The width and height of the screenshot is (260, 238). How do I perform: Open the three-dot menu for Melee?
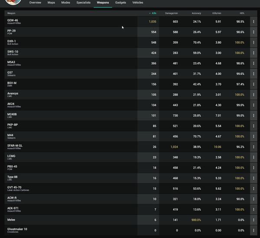(x=253, y=220)
